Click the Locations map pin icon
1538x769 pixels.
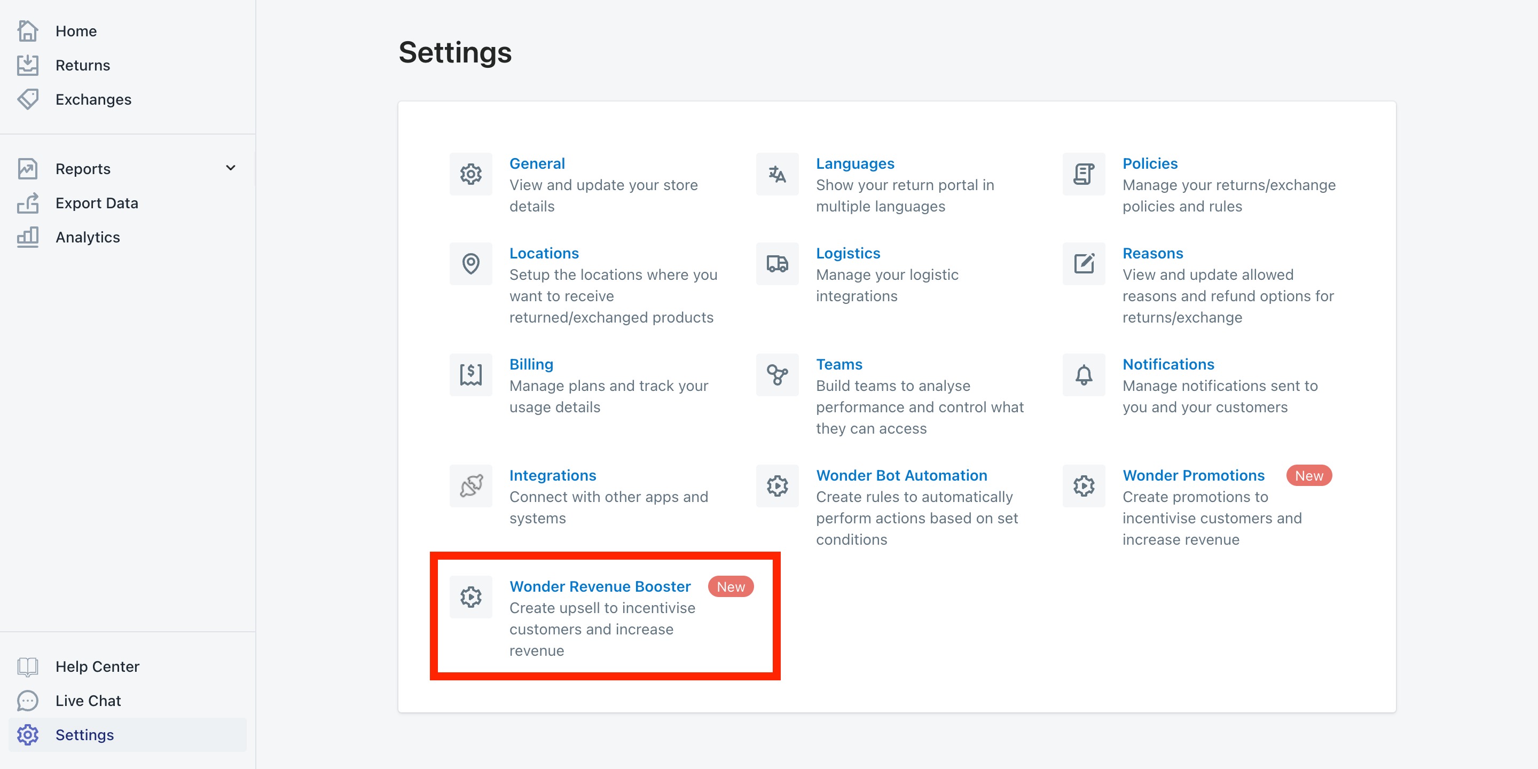point(470,264)
